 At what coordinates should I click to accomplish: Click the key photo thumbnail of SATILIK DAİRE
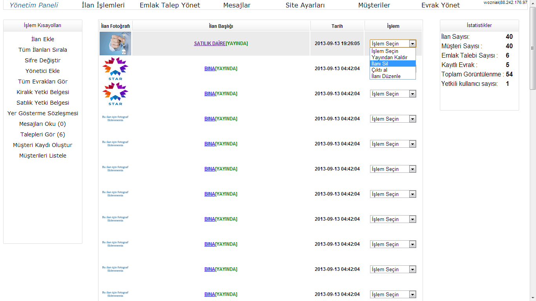[x=115, y=44]
